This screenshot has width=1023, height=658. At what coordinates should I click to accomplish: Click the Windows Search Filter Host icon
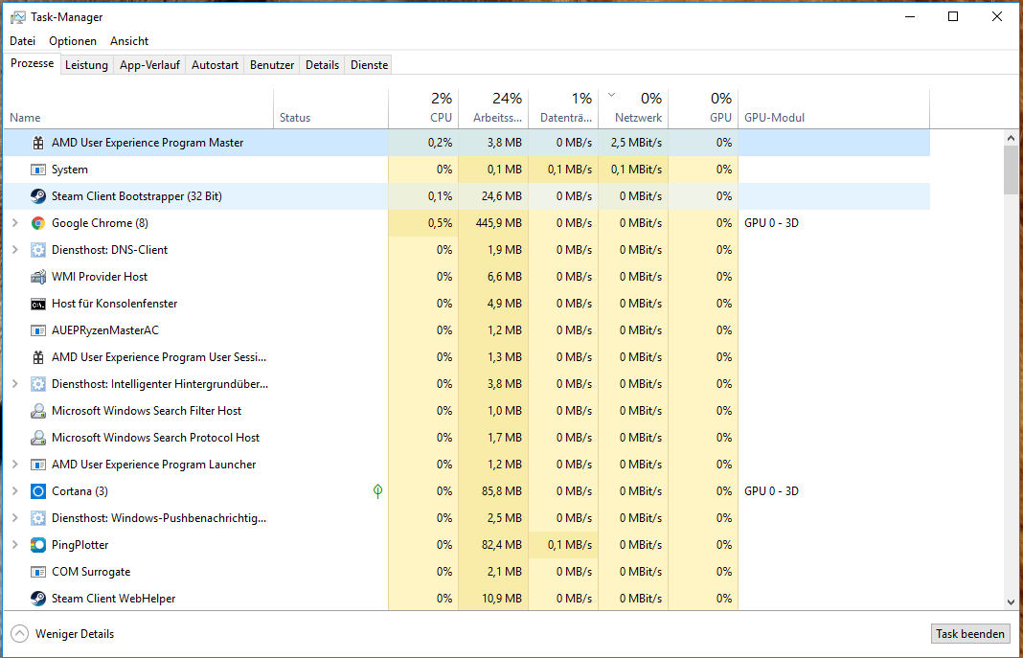click(x=38, y=411)
